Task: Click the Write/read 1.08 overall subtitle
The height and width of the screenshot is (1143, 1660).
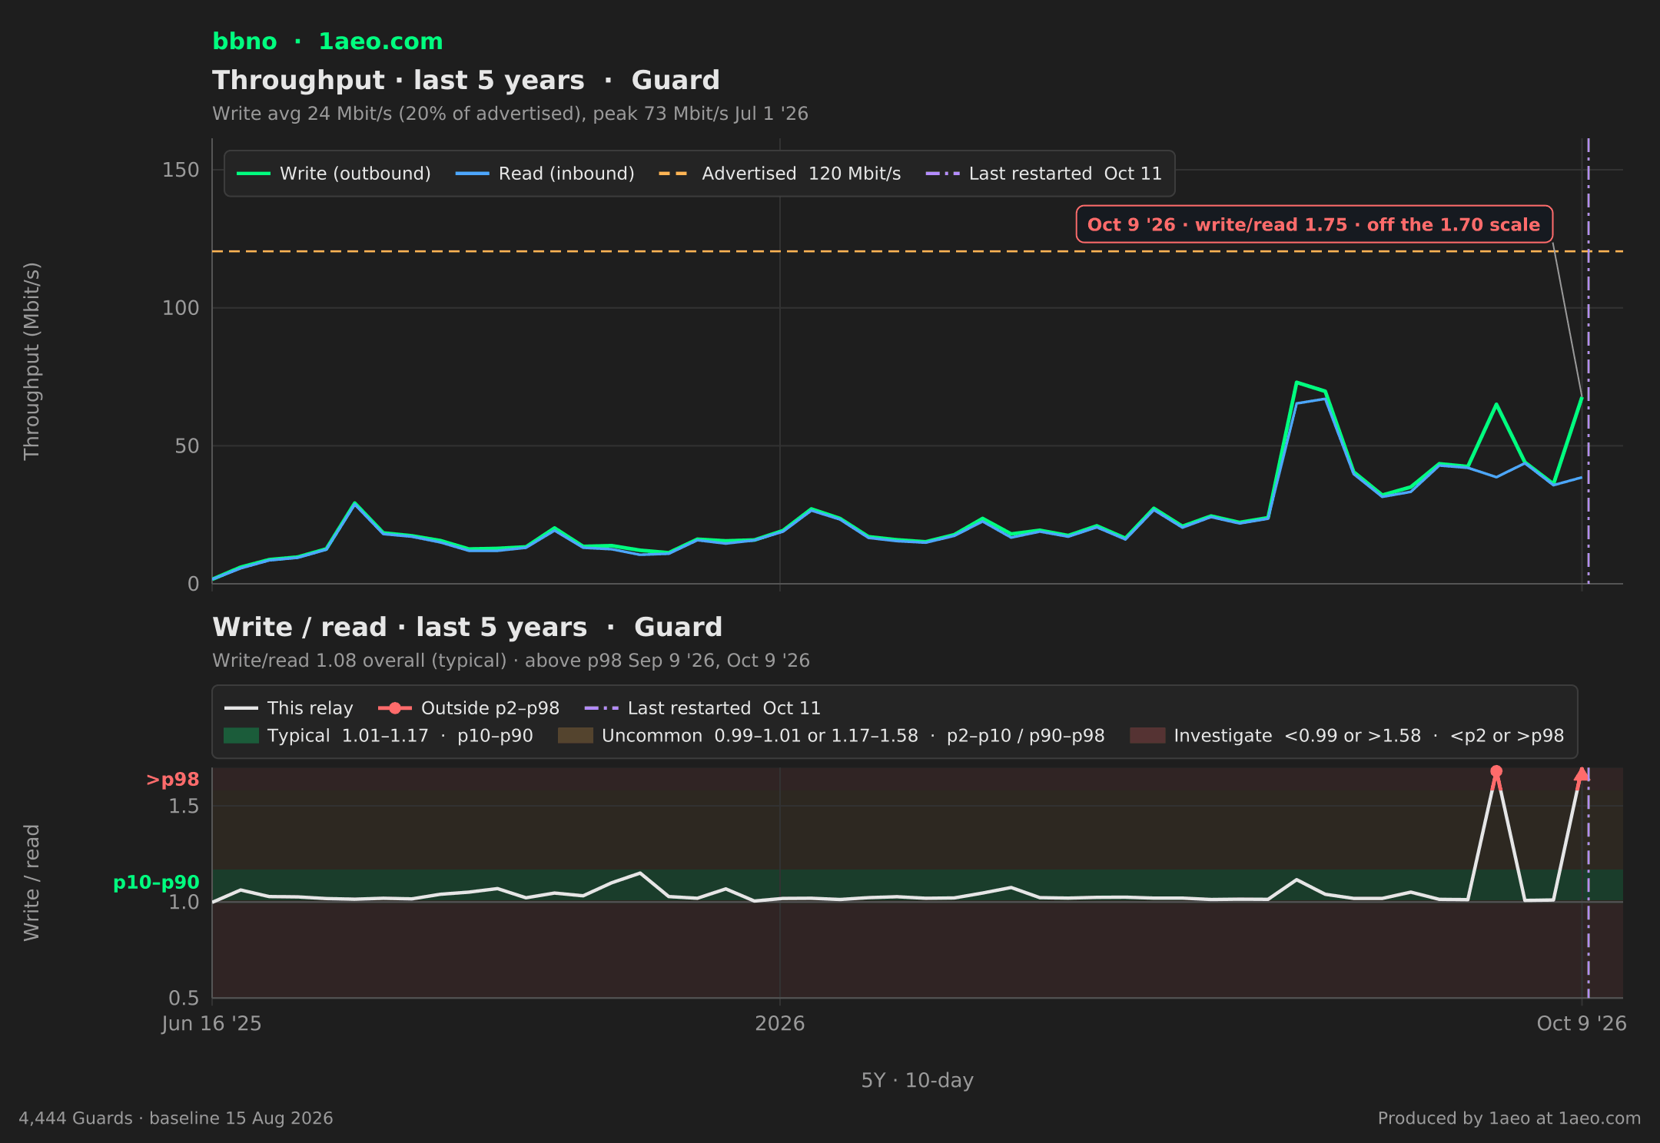Action: 511,661
